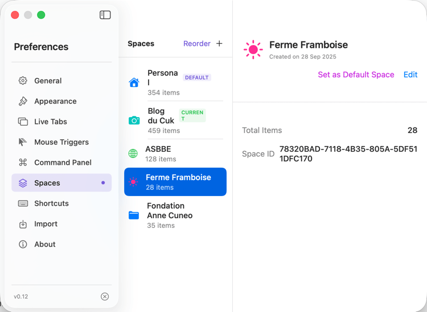
Task: Click Edit for Ferme Framboise
Action: 410,74
